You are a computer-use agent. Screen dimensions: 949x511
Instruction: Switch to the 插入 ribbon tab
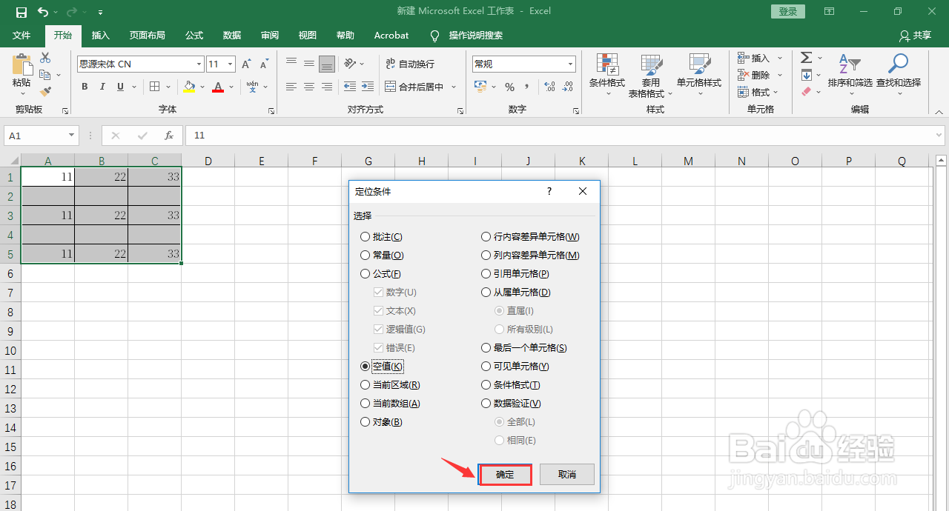[101, 35]
